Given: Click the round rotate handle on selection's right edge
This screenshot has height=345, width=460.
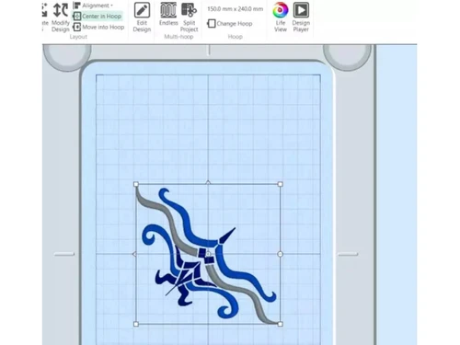Looking at the screenshot, I should pyautogui.click(x=280, y=254).
